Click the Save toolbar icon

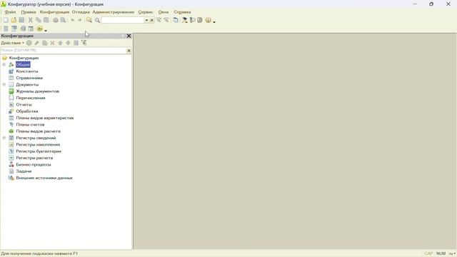pos(21,20)
